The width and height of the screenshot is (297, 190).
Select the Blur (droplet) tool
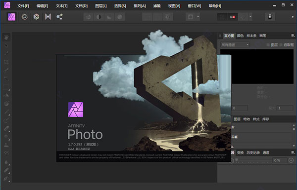6,162
